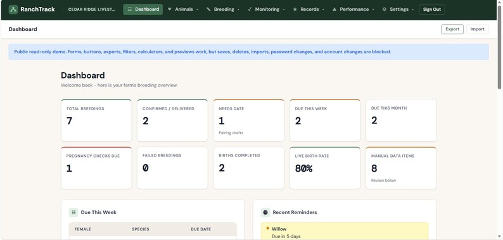The image size is (503, 240).
Task: Select the Births Completed card
Action: pos(248,168)
